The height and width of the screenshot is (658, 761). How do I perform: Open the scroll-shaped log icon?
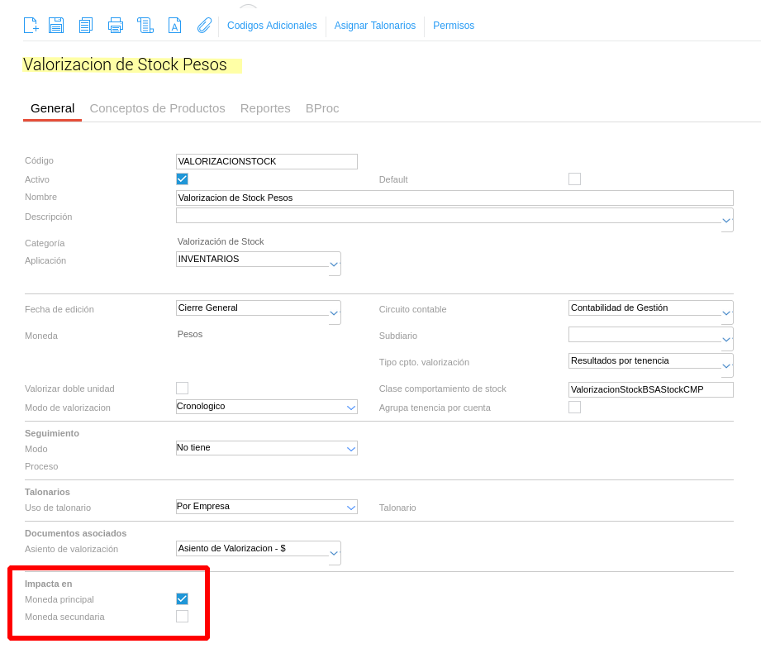coord(145,26)
